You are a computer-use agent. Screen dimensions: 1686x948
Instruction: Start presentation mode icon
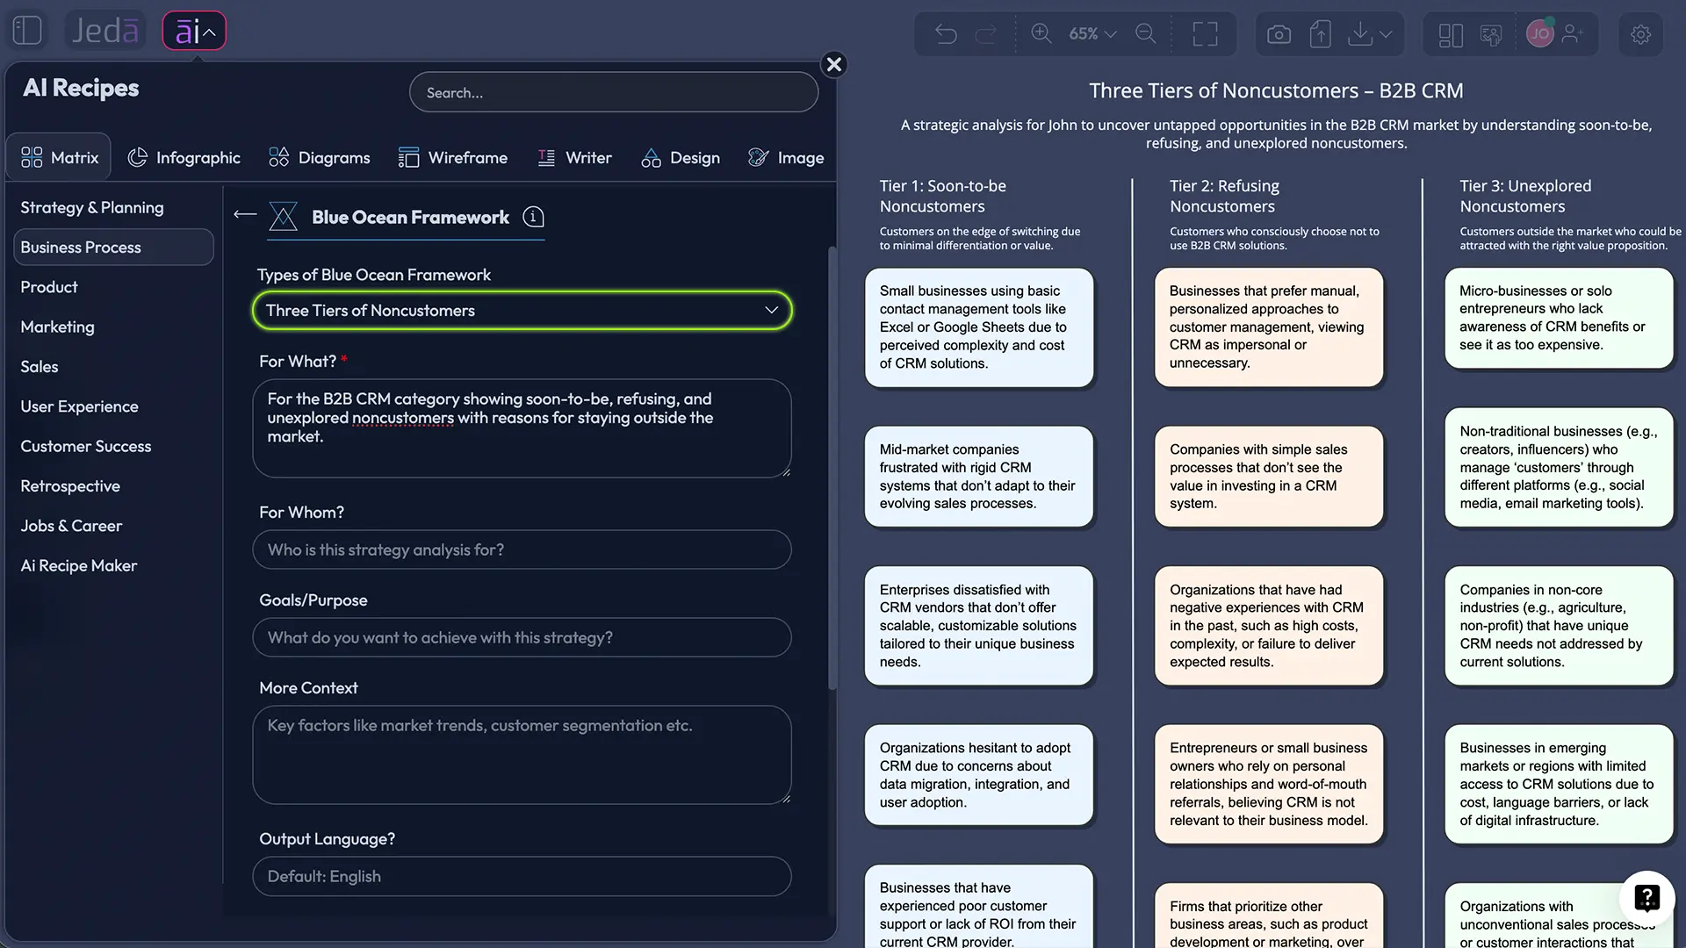click(x=1491, y=35)
